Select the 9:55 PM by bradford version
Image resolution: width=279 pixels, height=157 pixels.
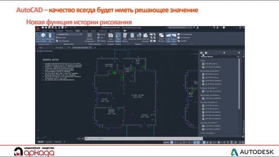click(x=211, y=98)
